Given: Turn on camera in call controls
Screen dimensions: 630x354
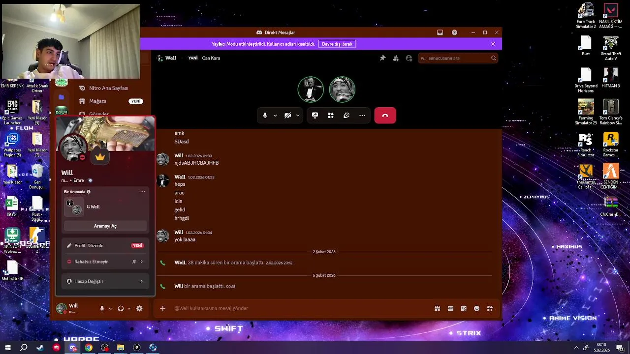Looking at the screenshot, I should tap(288, 116).
